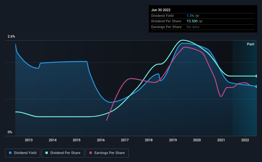
Task: Click the blue Dividend Yield legend dot
Action: 10,153
